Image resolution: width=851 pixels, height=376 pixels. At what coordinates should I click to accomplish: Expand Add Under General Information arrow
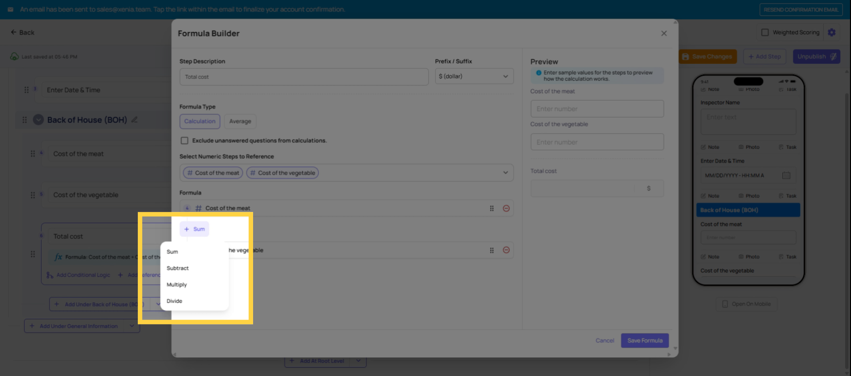coord(132,326)
